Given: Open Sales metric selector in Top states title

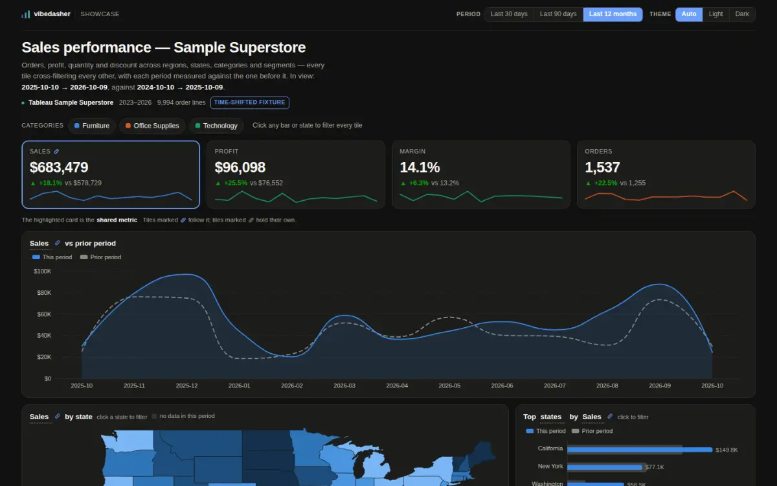Looking at the screenshot, I should pyautogui.click(x=592, y=417).
